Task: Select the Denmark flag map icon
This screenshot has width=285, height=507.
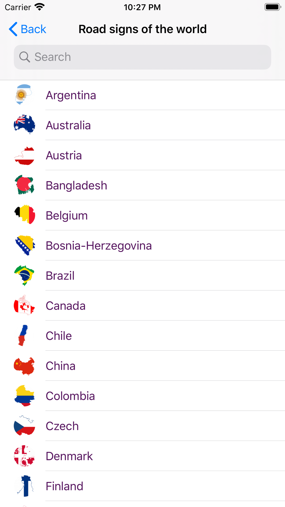Action: [24, 456]
